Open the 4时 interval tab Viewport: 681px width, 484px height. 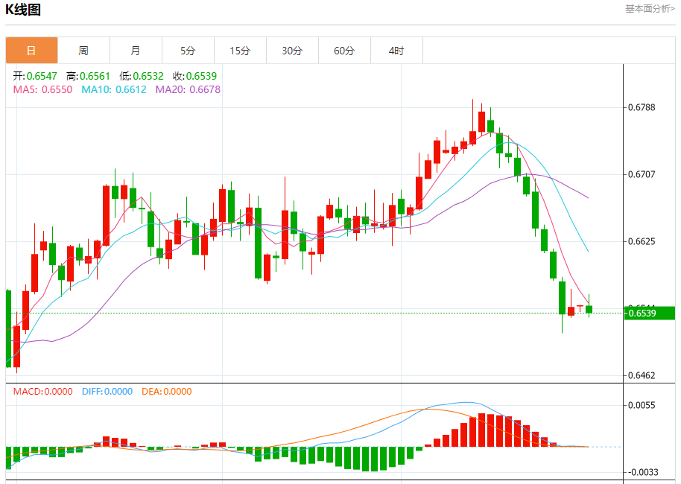396,51
